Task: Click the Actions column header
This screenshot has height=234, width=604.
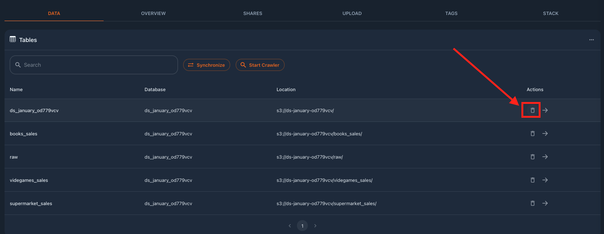Action: coord(535,90)
